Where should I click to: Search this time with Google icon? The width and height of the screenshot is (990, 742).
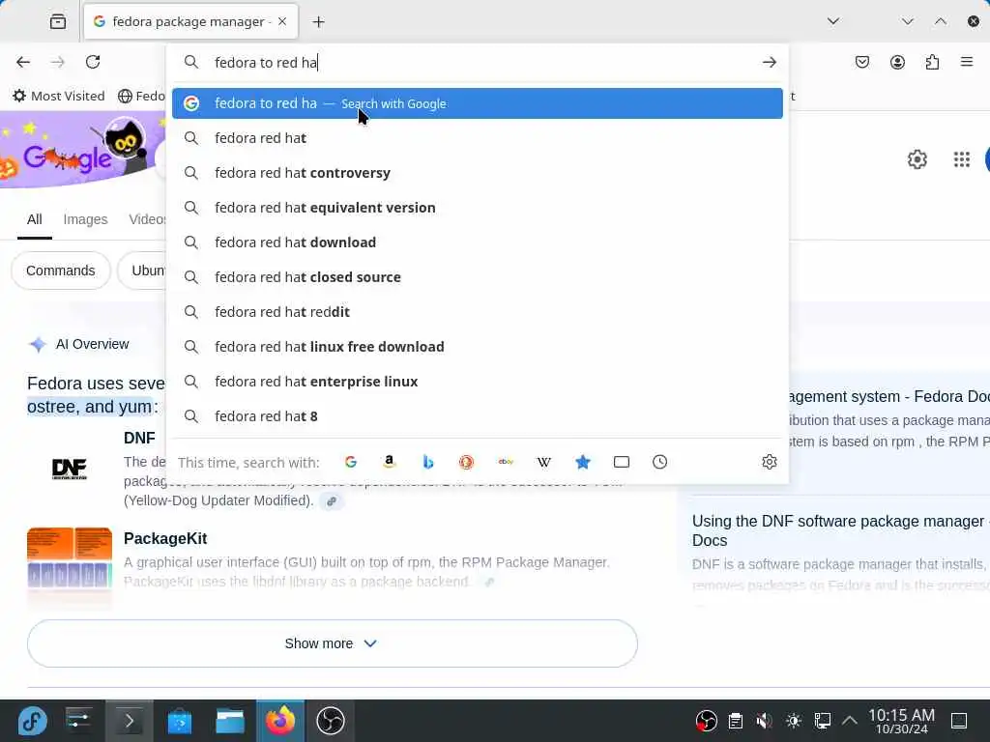[x=351, y=462]
